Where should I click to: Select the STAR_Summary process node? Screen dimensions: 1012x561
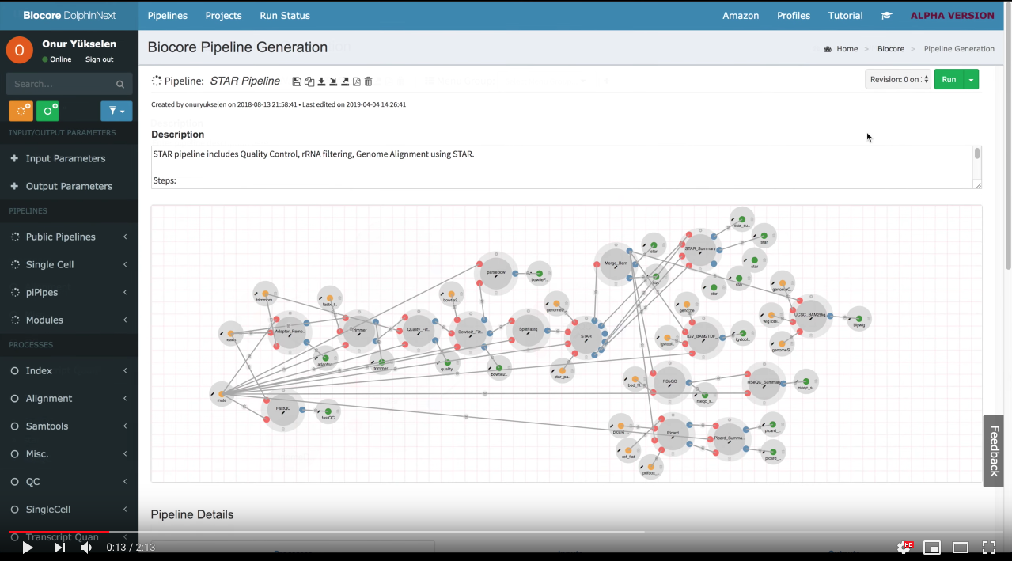pos(700,249)
